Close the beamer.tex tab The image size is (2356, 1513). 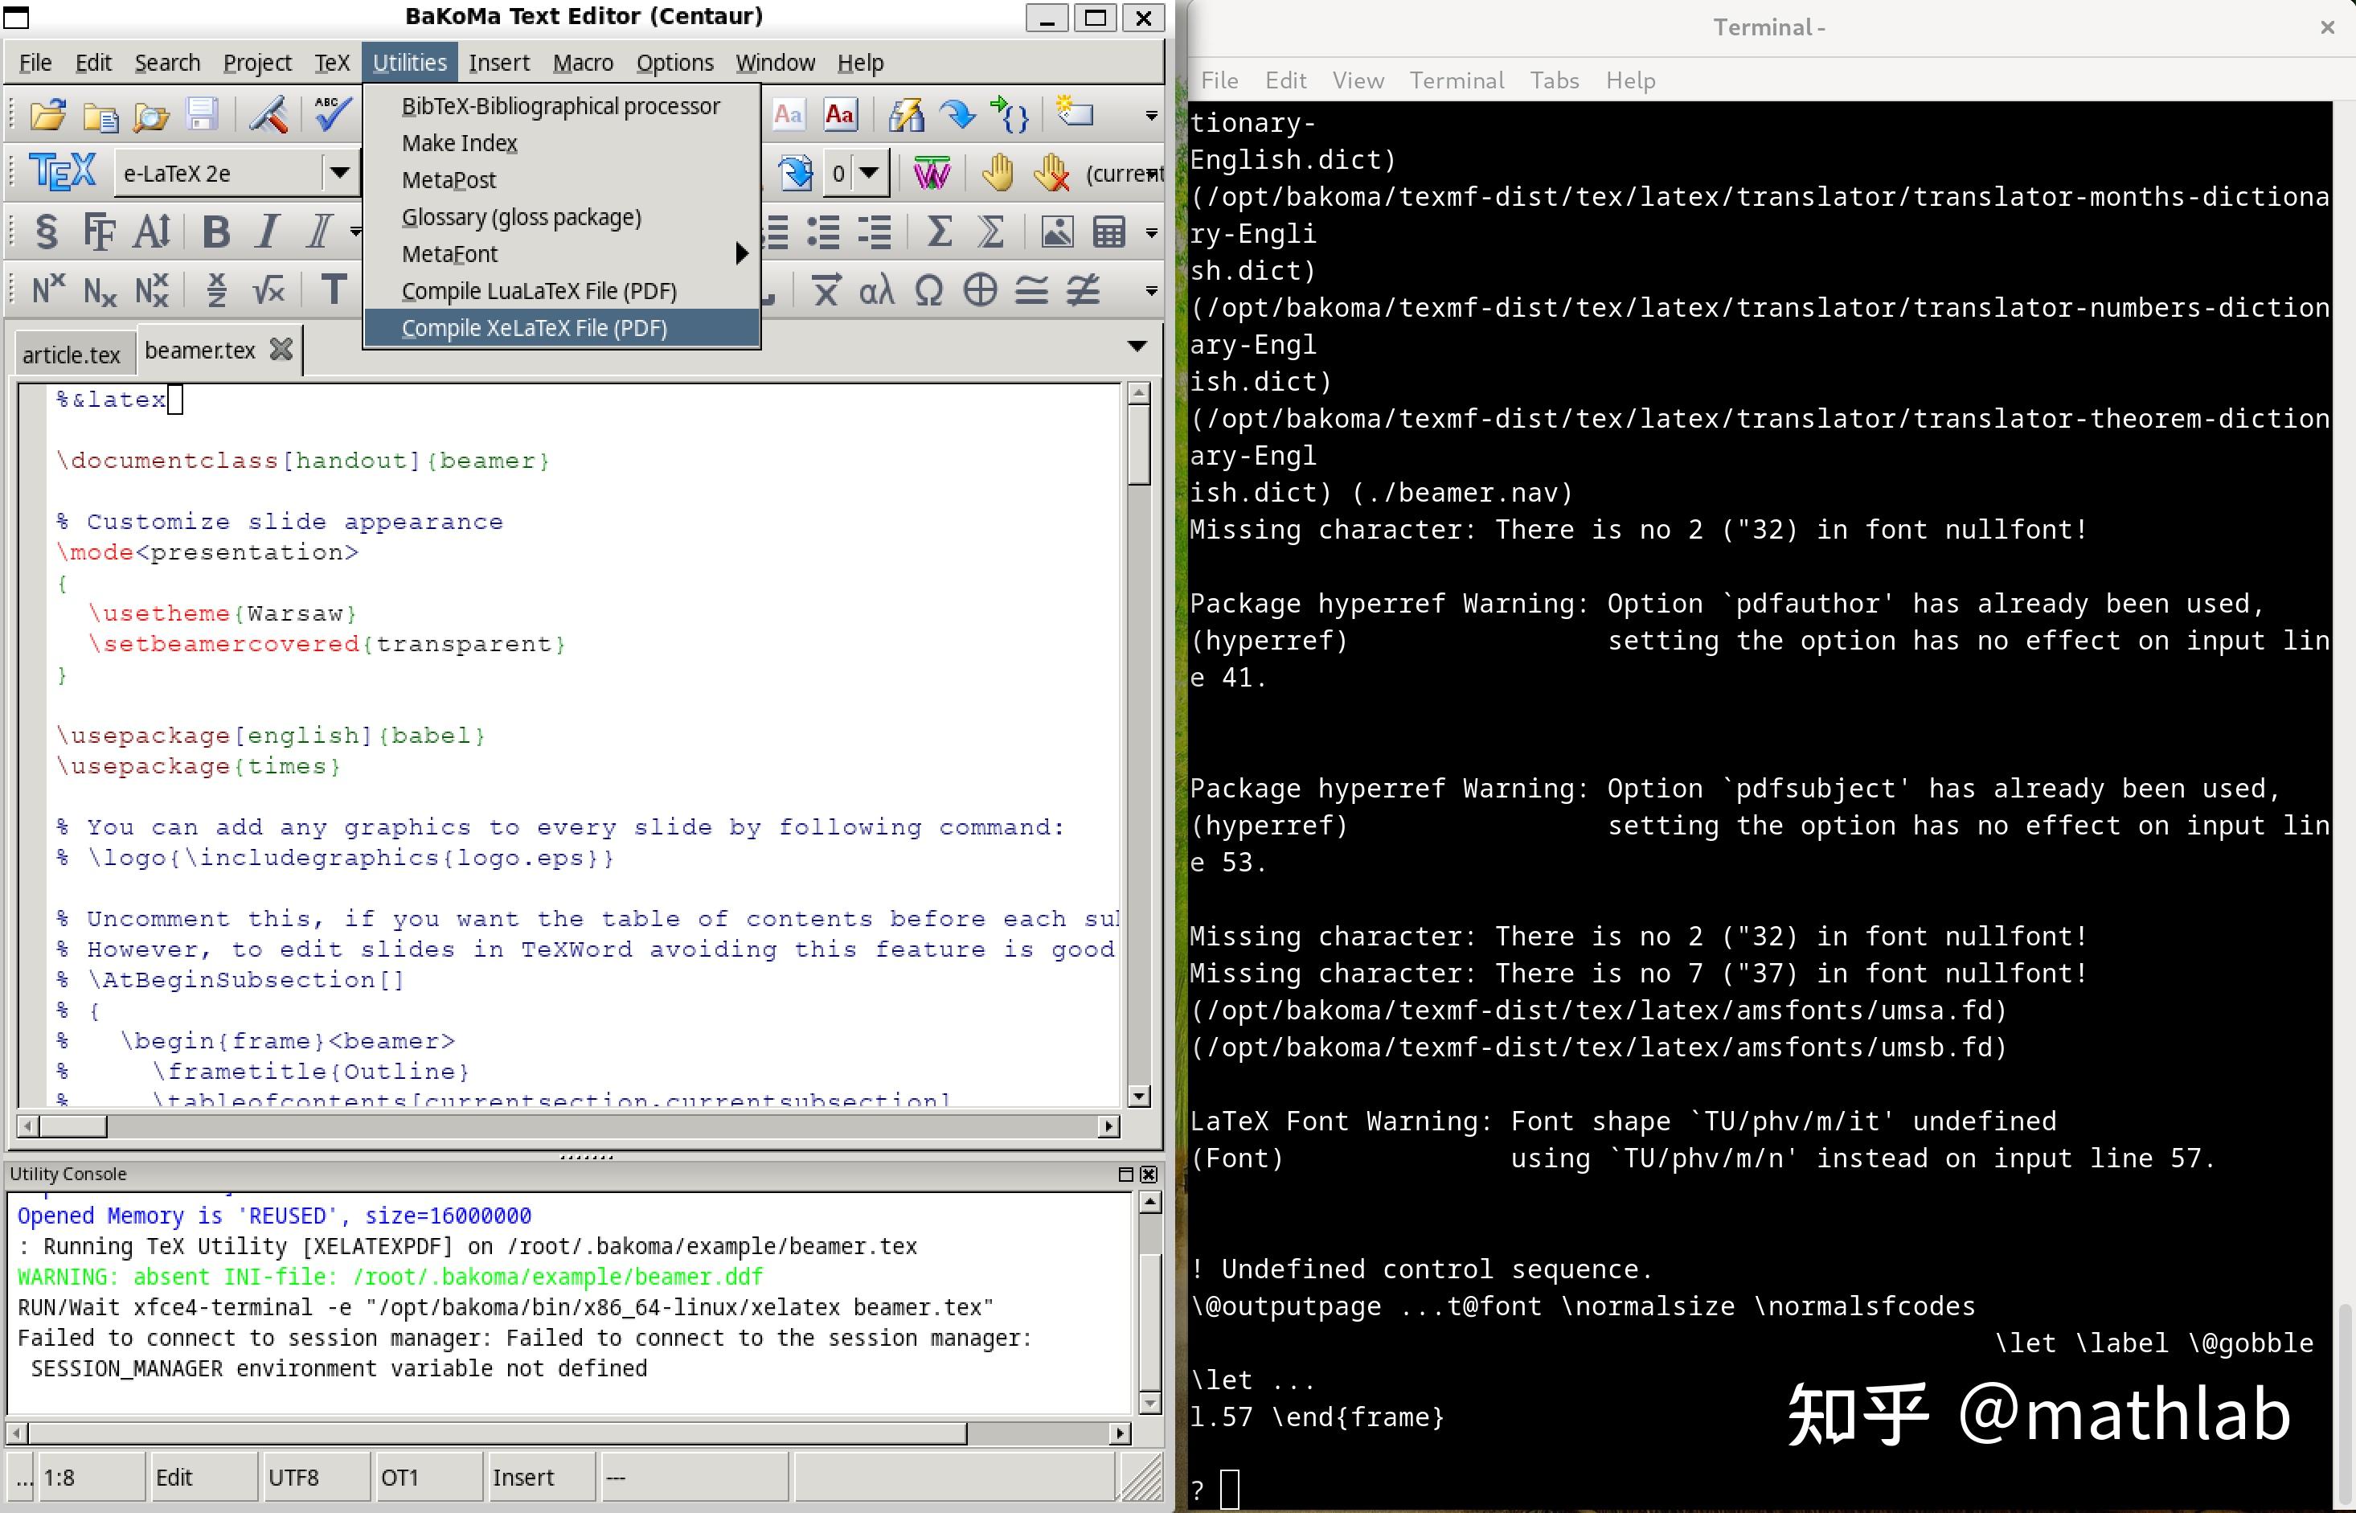[281, 350]
